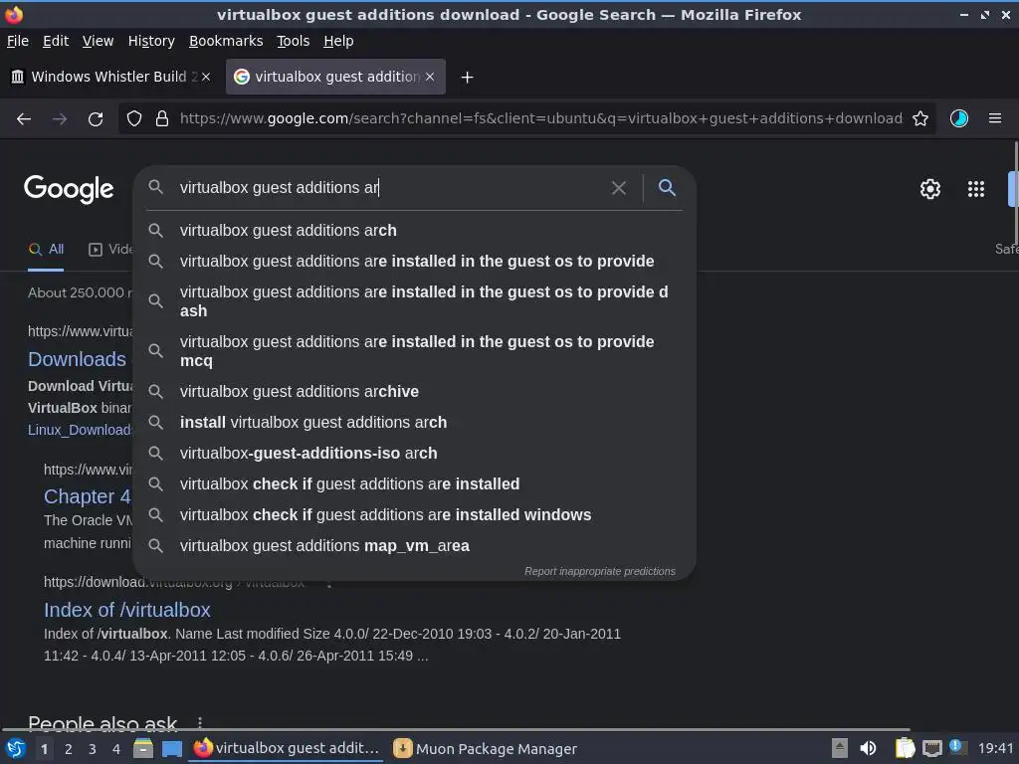Close the virtualbox guest additions tab
1019x764 pixels.
click(x=430, y=77)
